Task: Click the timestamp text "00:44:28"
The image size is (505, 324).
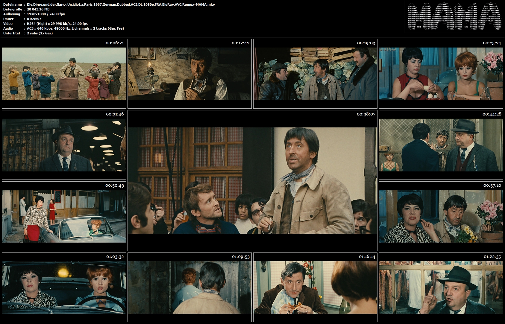Action: [x=492, y=114]
